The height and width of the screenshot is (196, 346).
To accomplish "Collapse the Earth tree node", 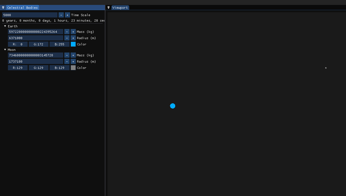I will click(5, 26).
